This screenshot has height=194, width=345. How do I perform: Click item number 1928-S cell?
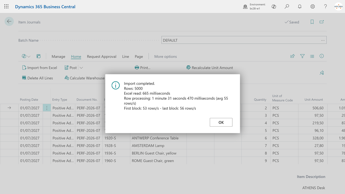116,145
